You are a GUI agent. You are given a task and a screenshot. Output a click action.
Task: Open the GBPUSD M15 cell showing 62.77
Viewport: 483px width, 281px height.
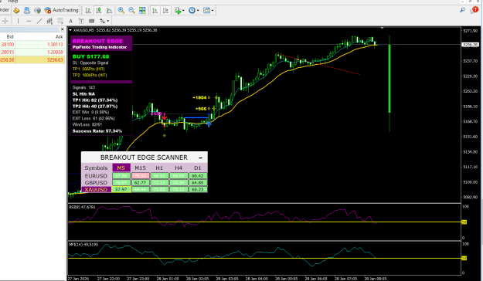coord(141,183)
